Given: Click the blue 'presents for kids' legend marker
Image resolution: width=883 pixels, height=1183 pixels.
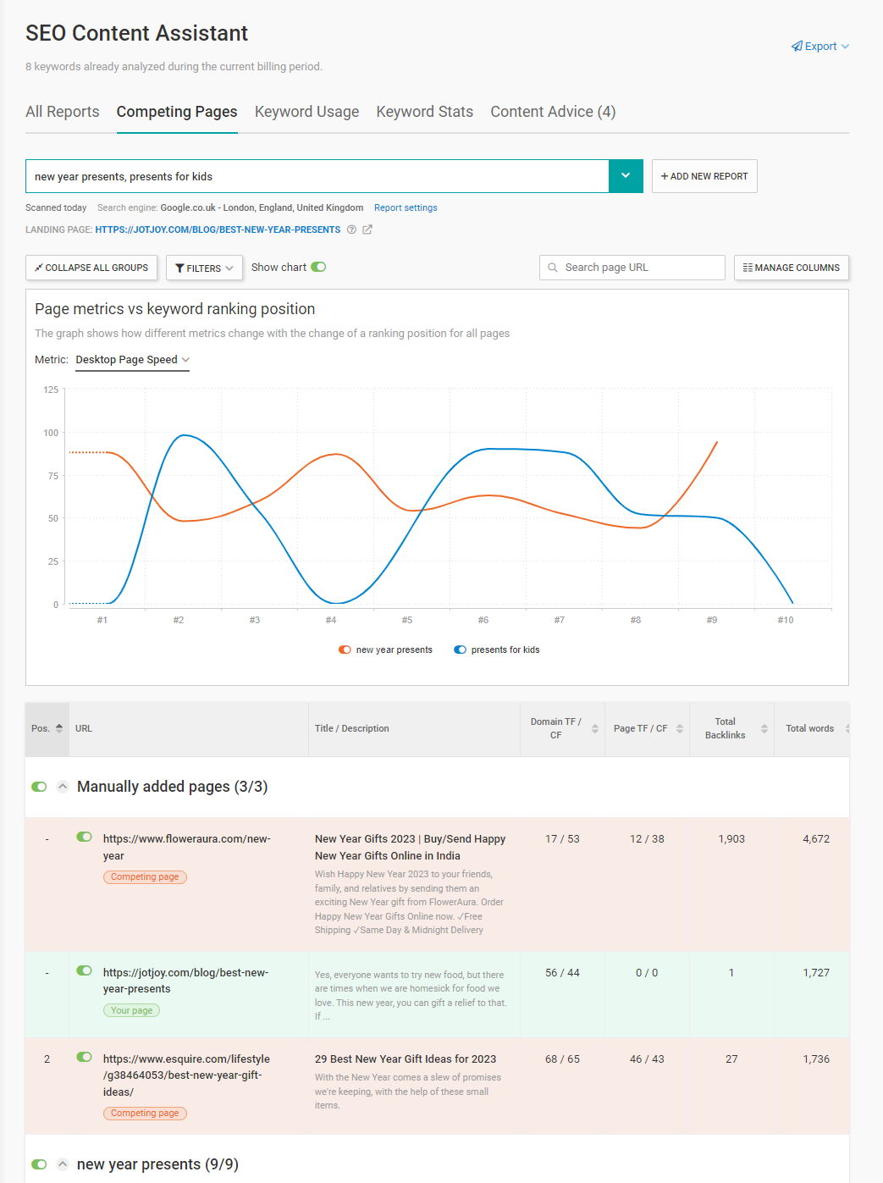Looking at the screenshot, I should point(460,650).
